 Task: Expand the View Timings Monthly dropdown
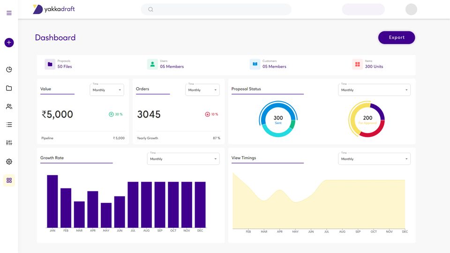374,159
